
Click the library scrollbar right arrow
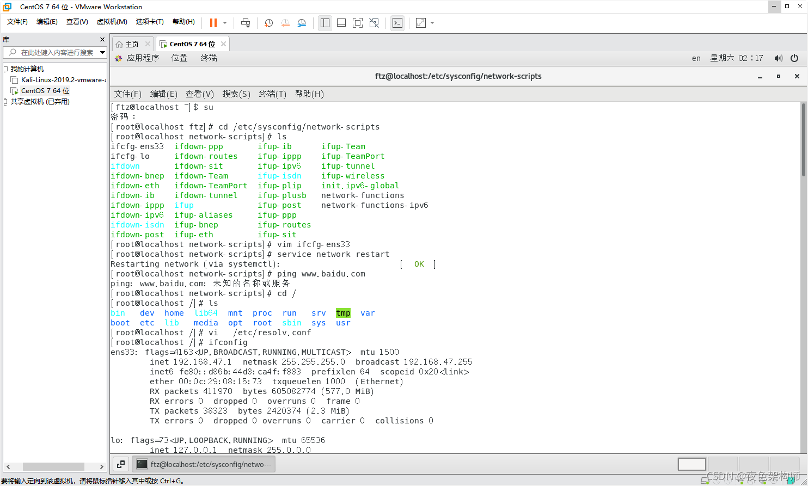tap(102, 467)
